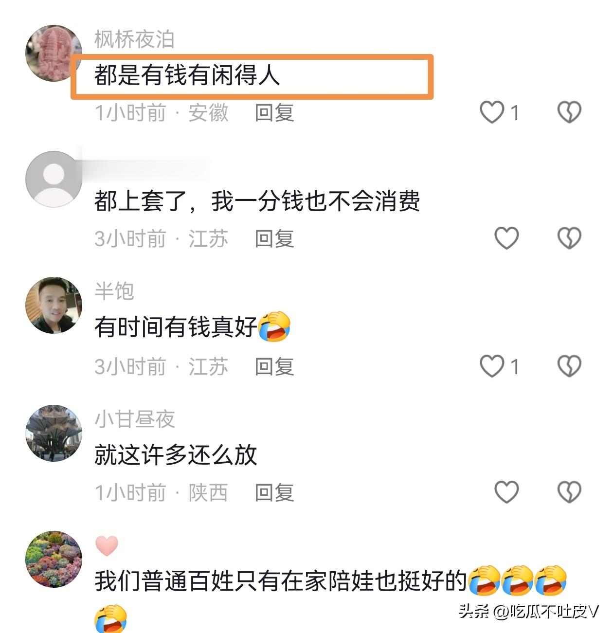Reply to the 都上套了 comment from 江苏
This screenshot has height=633, width=613.
[x=274, y=238]
